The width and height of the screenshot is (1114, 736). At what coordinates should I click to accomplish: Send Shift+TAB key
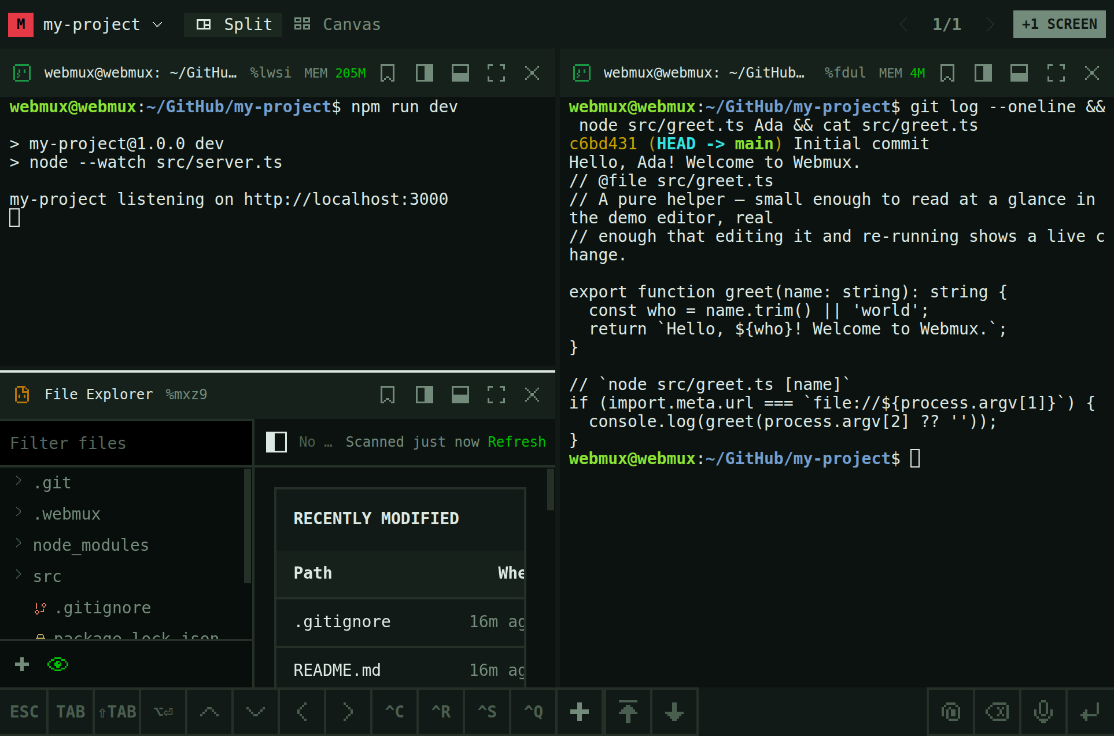pyautogui.click(x=117, y=712)
